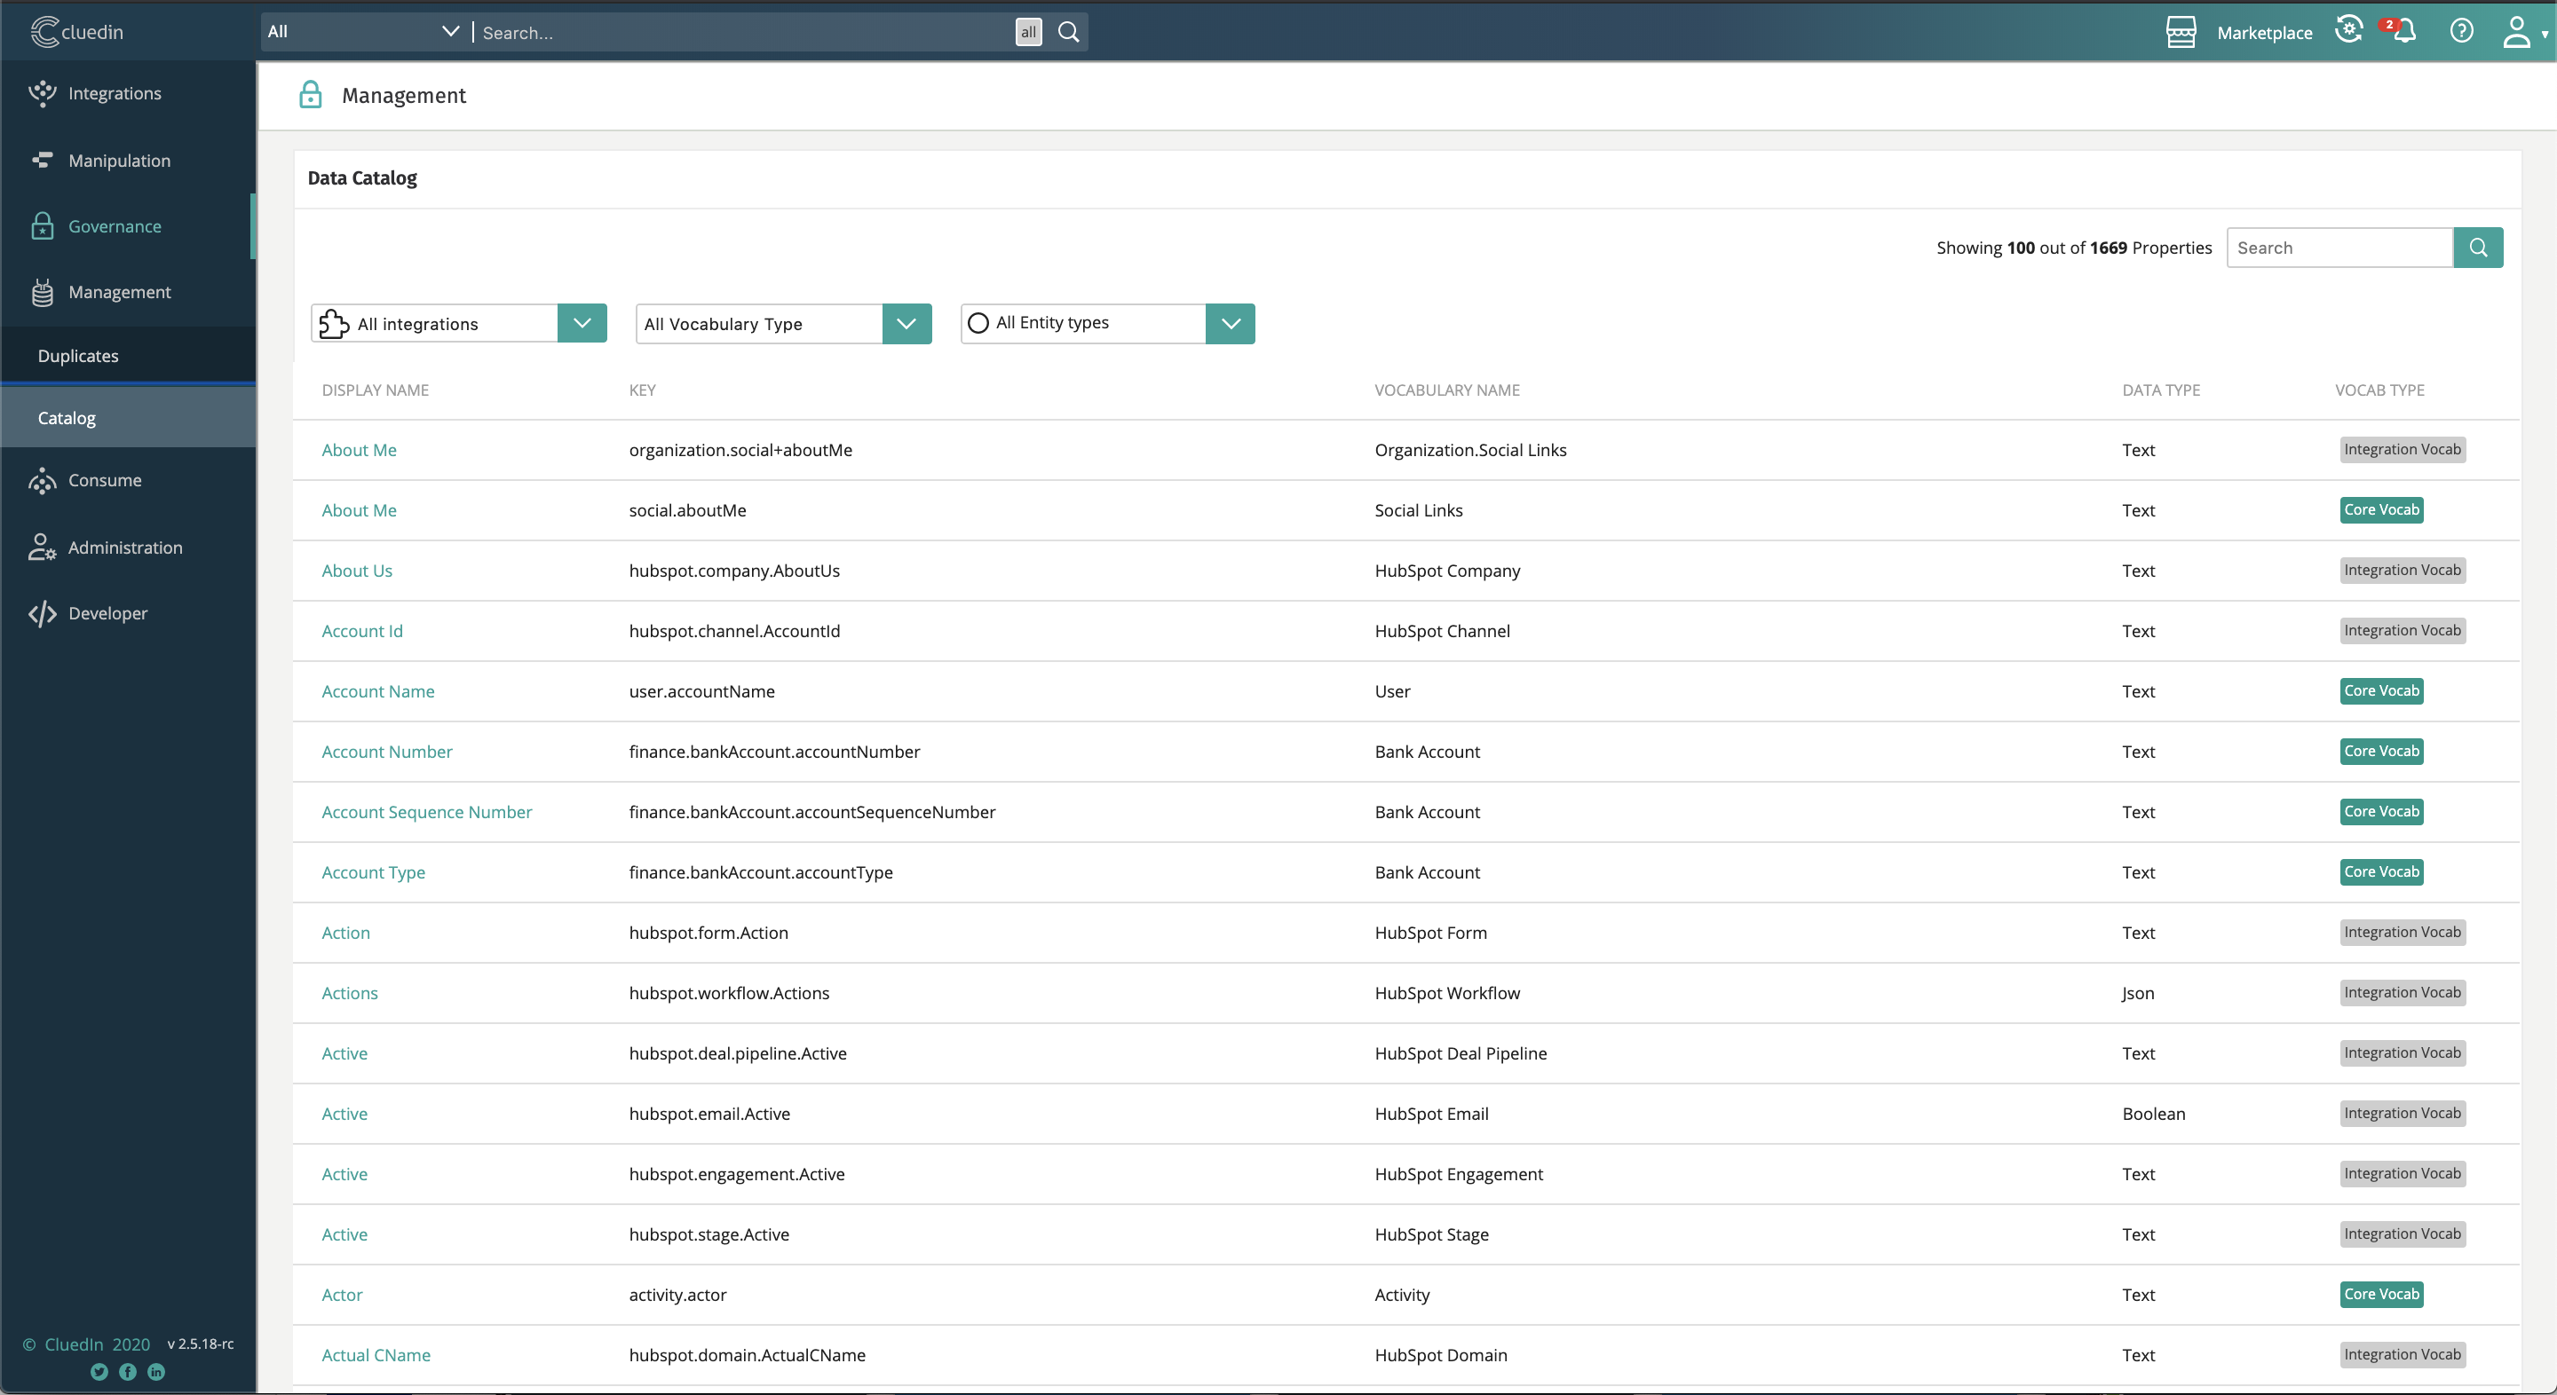Image resolution: width=2557 pixels, height=1395 pixels.
Task: Click Core Vocab badge for social.aboutMe
Action: 2381,510
